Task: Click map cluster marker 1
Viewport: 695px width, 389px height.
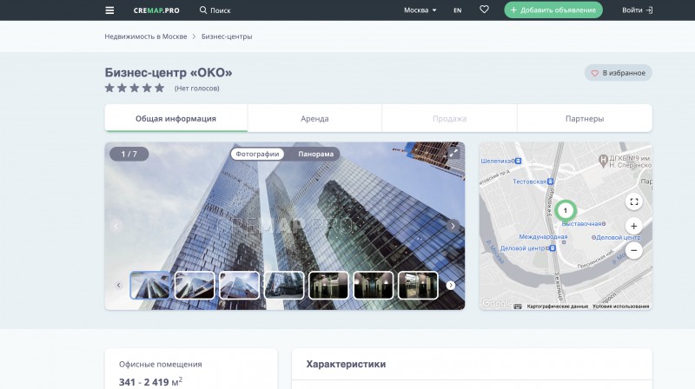Action: tap(566, 210)
